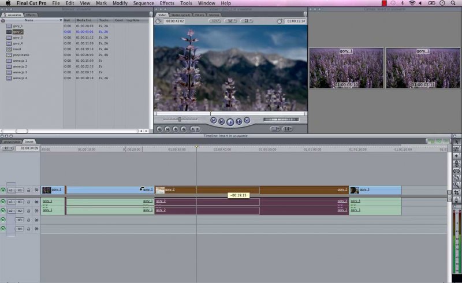Switch to the Effects tab in Browser
This screenshot has width=462, height=283.
(x=31, y=15)
